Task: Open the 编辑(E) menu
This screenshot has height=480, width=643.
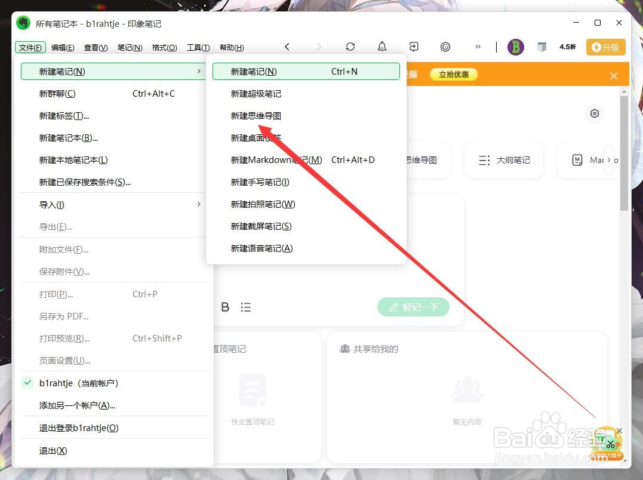Action: click(x=63, y=48)
